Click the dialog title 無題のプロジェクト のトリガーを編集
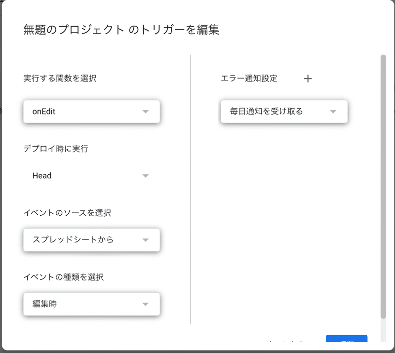The image size is (395, 353). click(x=121, y=30)
